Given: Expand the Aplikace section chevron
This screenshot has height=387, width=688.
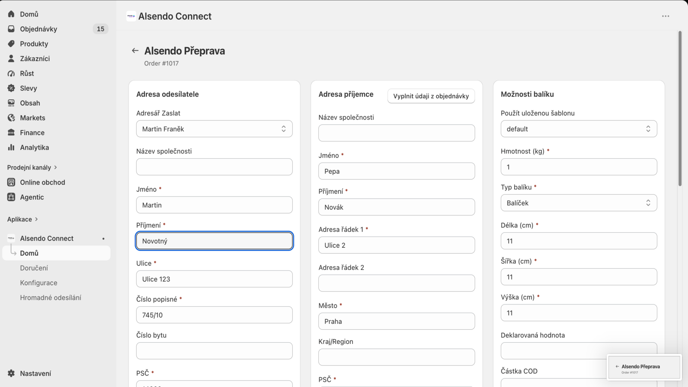Looking at the screenshot, I should point(37,219).
